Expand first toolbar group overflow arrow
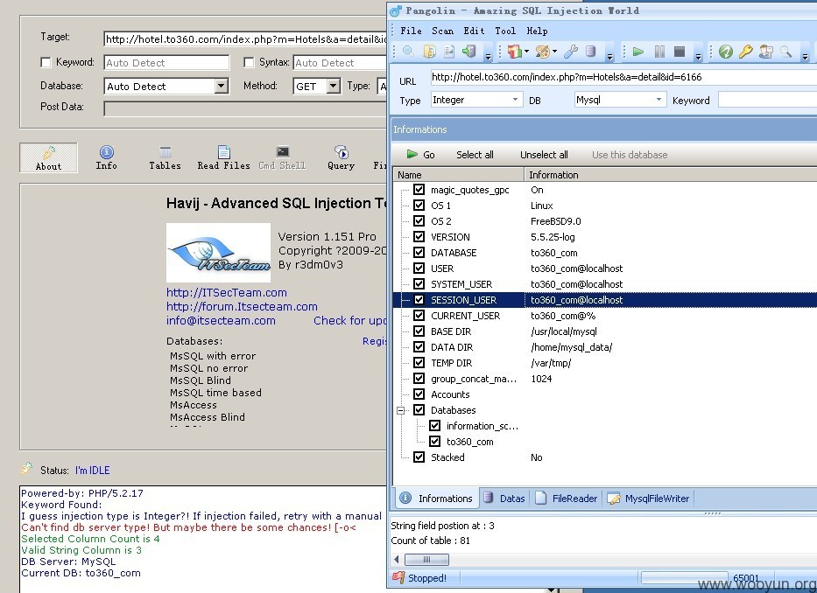Viewport: 817px width, 593px height. tap(488, 55)
